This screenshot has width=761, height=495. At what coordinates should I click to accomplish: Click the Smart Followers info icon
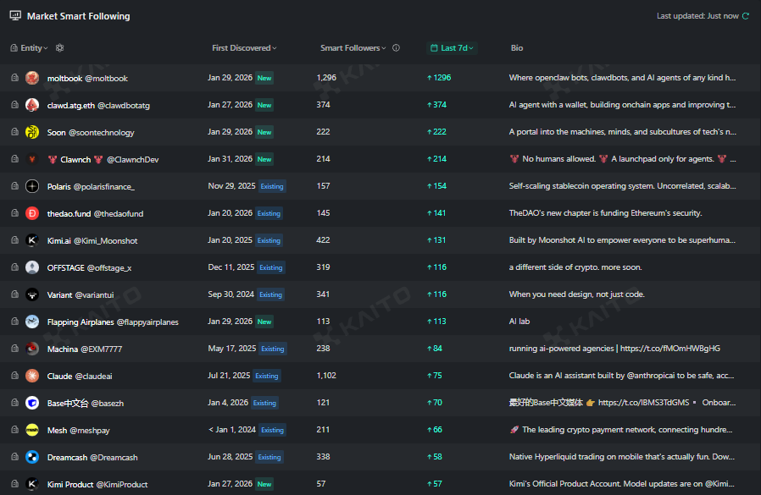[x=396, y=48]
